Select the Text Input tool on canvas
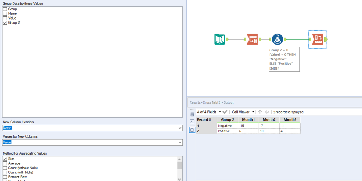The image size is (362, 181). coord(219,39)
